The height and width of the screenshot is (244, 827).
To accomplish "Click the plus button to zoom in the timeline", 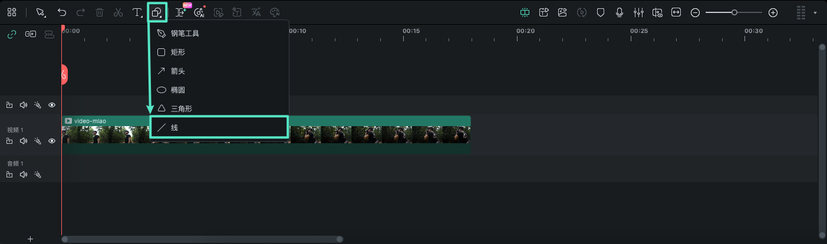I will coord(773,12).
